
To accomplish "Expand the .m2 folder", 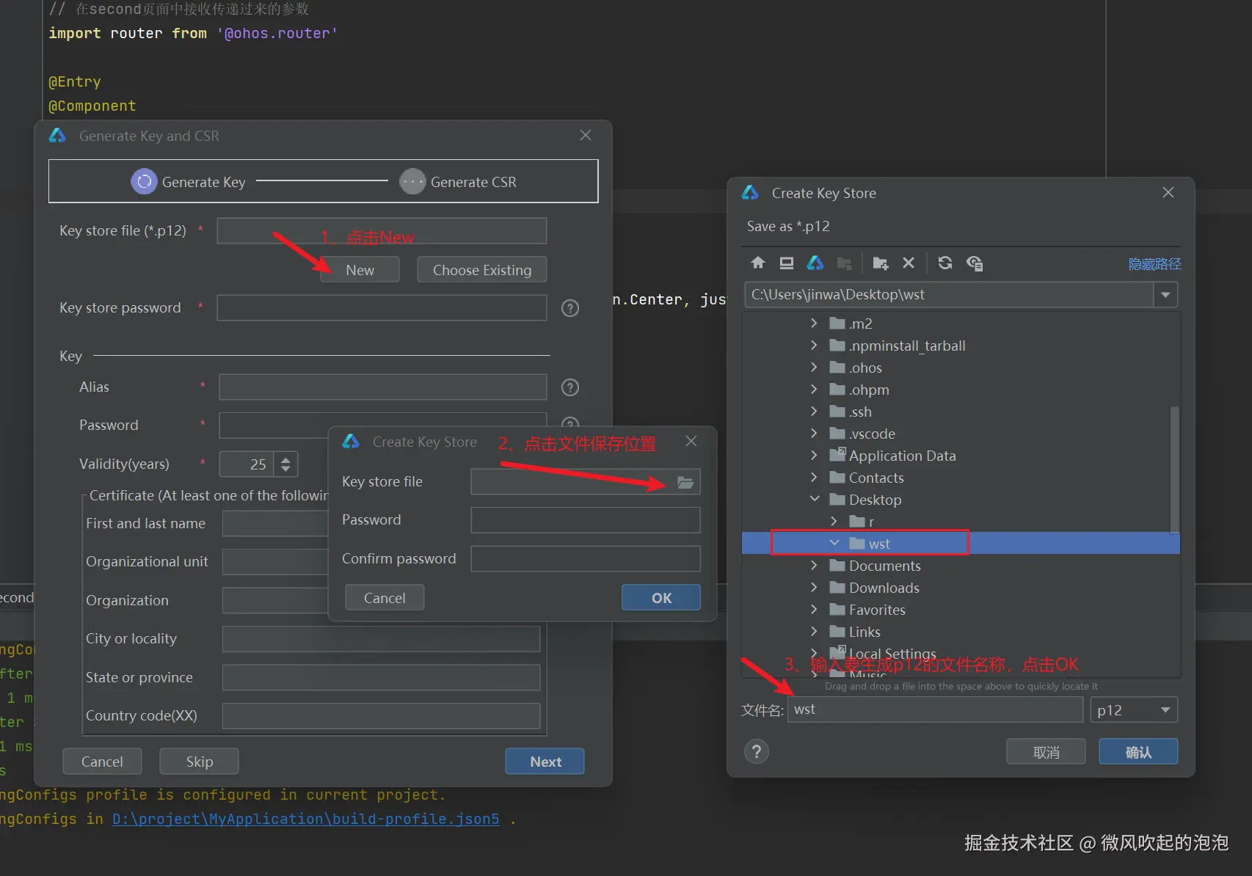I will (x=814, y=324).
